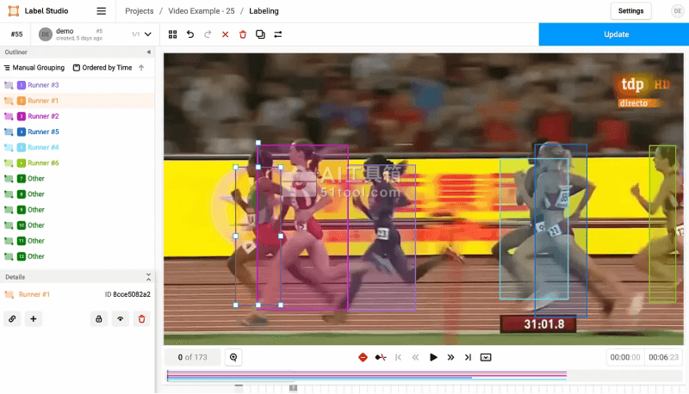Click the video zoom magnifier button
The width and height of the screenshot is (689, 394).
pos(233,357)
